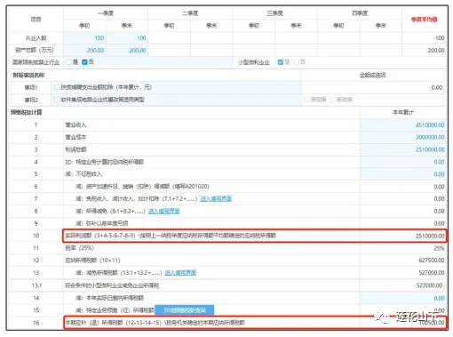Click 从业人数 quarterly average value 100
453x337 pixels.
[x=440, y=38]
